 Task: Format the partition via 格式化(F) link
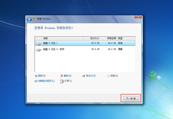[91, 76]
